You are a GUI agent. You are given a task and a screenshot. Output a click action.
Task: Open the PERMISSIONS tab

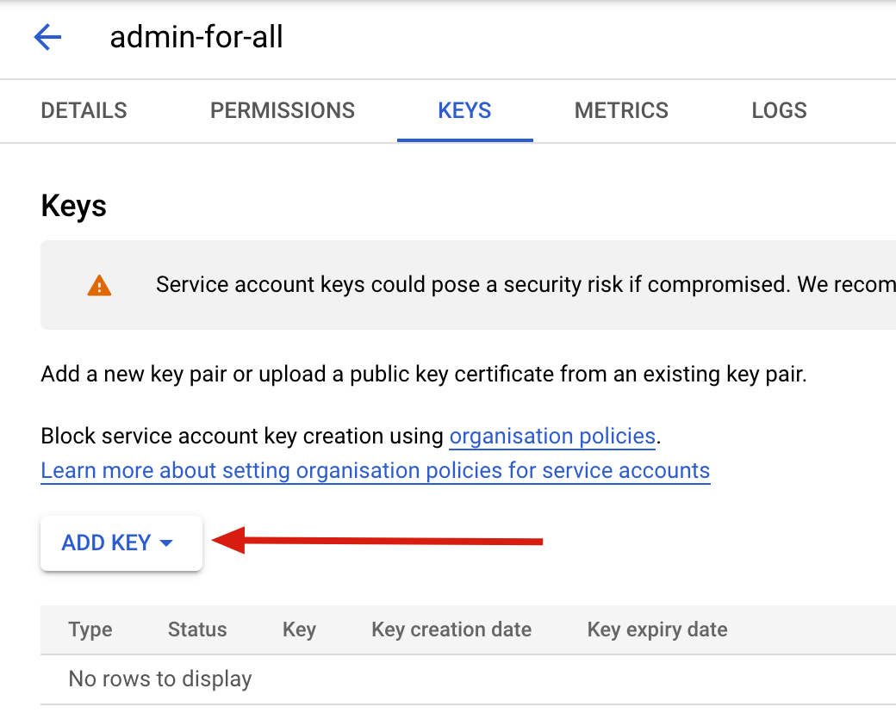(283, 110)
